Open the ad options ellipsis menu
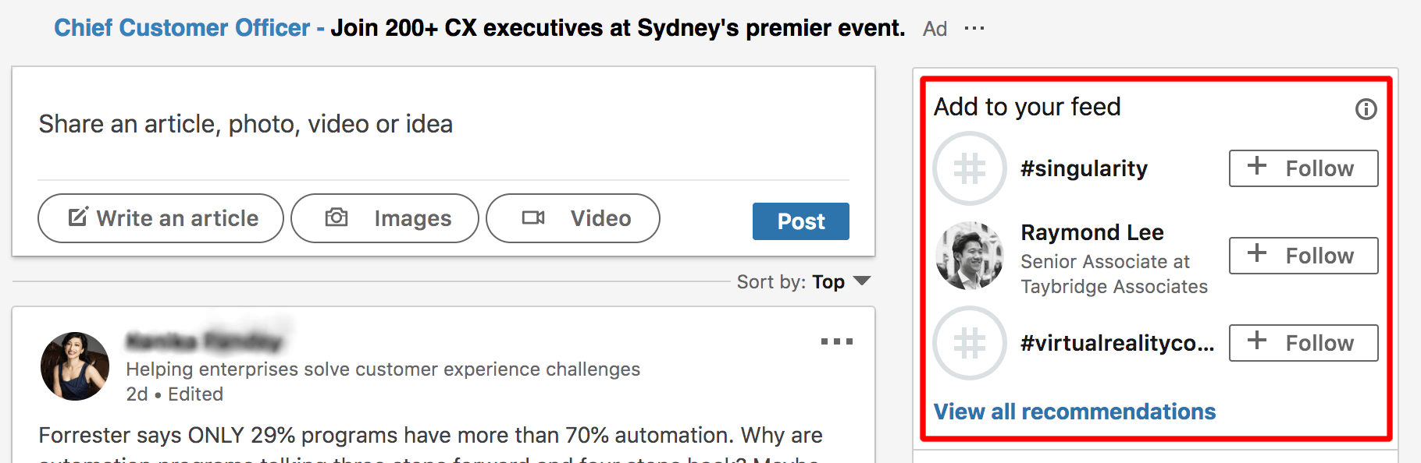Screen dimensions: 1421x463 coord(974,29)
